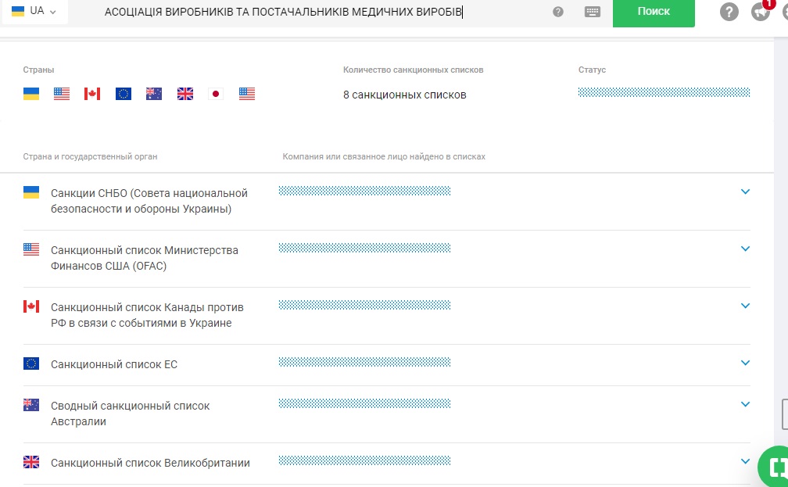Click the keyboard icon in search bar

coord(592,12)
